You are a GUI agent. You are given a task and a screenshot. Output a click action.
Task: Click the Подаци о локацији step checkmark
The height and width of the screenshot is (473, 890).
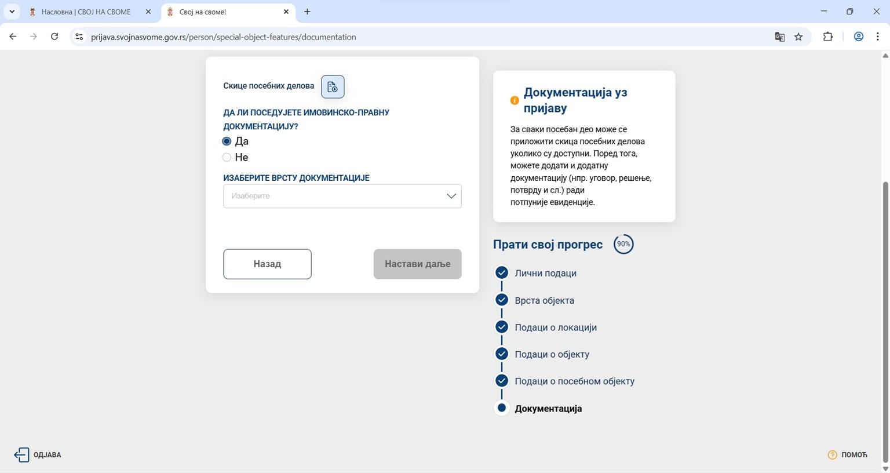(x=502, y=327)
